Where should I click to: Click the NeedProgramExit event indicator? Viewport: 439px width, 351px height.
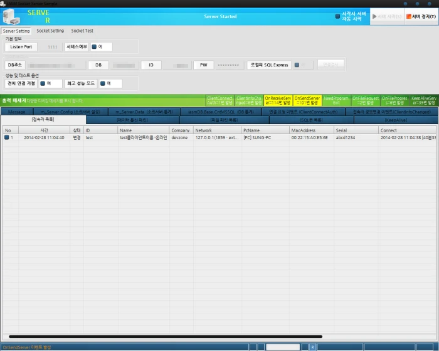[x=336, y=100]
